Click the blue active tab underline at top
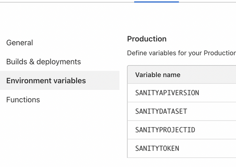 (156, 2)
